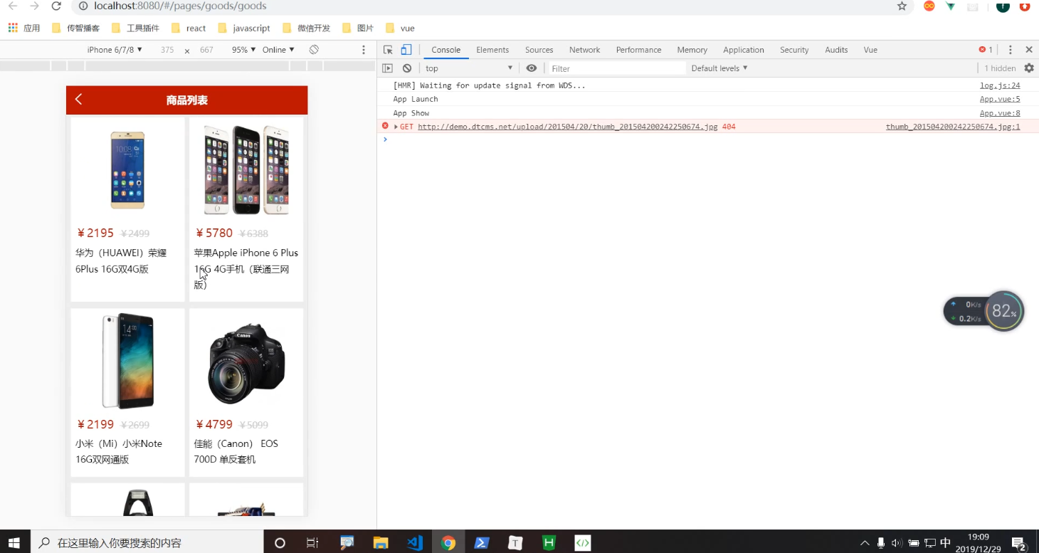Switch to the Elements tab
This screenshot has height=553, width=1039.
pyautogui.click(x=492, y=50)
